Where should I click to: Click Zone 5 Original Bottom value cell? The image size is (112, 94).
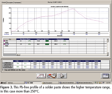pyautogui.click(x=70, y=64)
